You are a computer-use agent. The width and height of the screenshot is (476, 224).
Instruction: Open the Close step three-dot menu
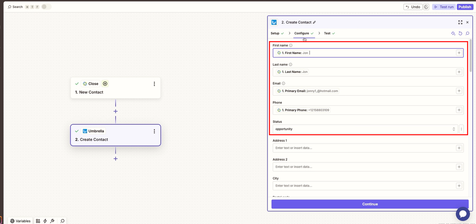point(154,84)
